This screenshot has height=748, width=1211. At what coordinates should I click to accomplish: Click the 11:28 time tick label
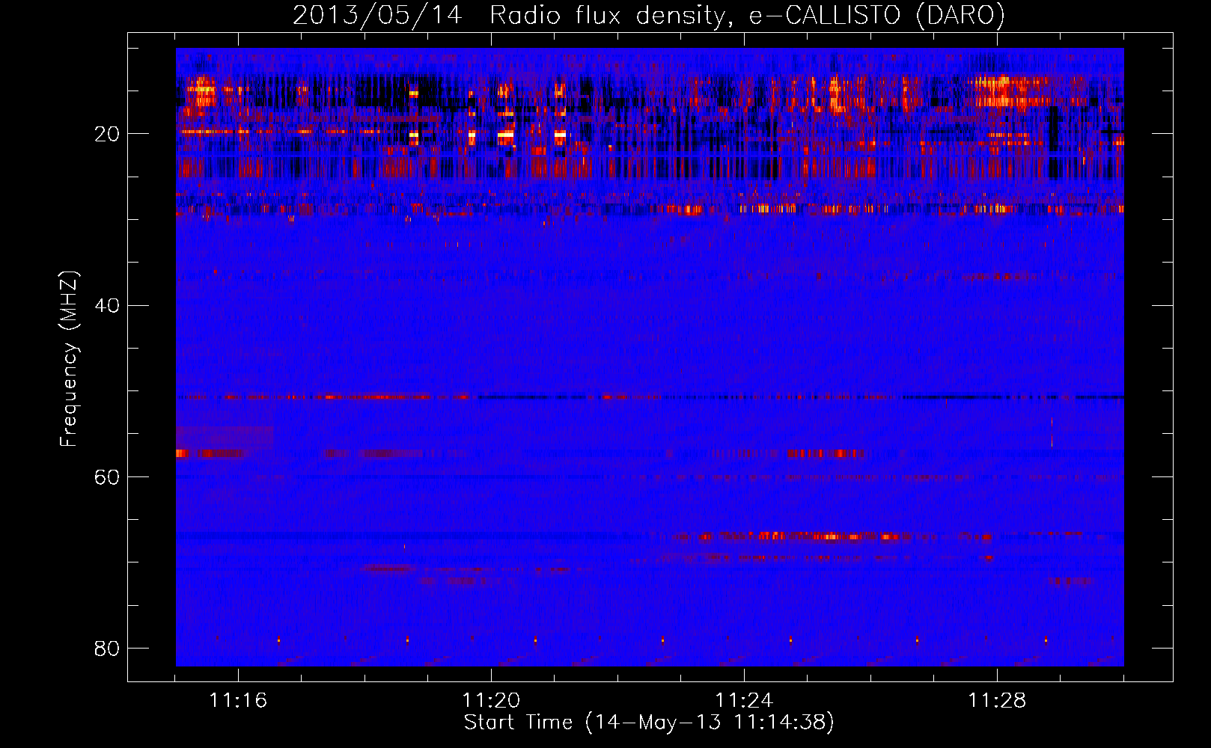(997, 701)
